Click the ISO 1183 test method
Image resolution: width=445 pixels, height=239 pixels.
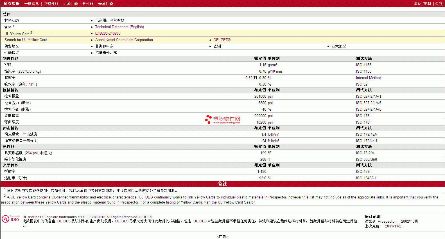[x=364, y=65]
